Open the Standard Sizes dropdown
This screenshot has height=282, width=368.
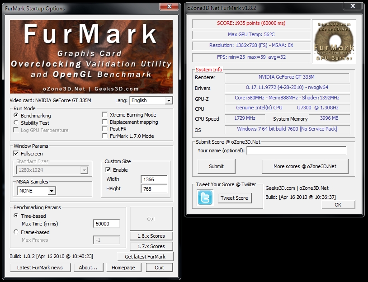click(52, 170)
